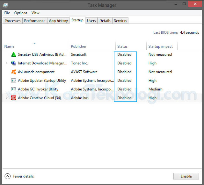
Task: Select the Adobe GC Invoker Utility name
Action: pyautogui.click(x=38, y=89)
